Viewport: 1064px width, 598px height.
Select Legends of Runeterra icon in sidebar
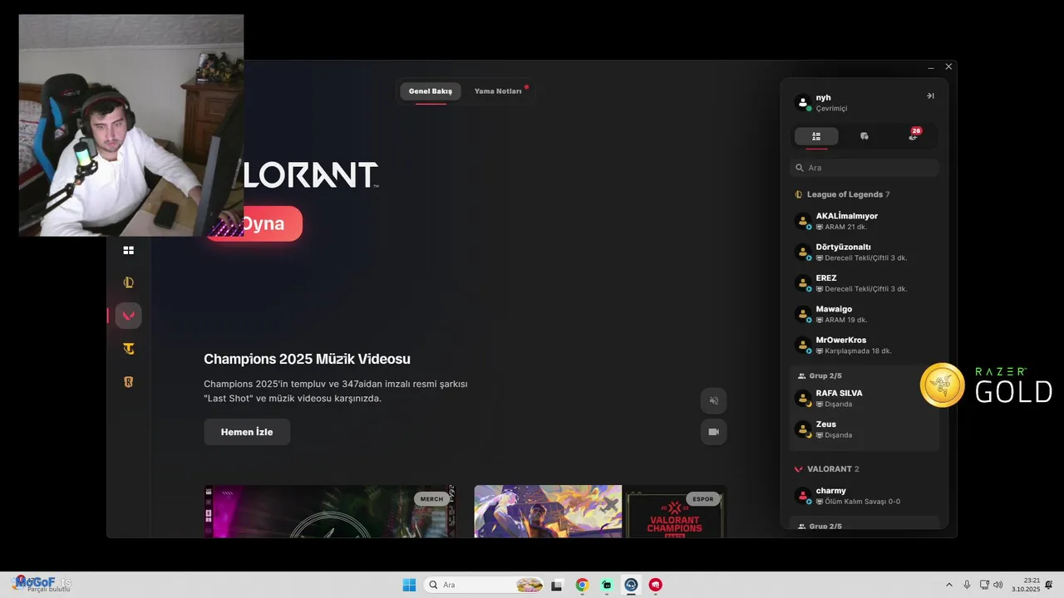(129, 382)
